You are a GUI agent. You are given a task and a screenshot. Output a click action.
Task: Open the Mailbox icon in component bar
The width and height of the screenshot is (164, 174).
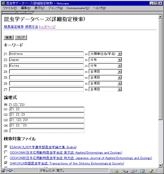point(125,171)
